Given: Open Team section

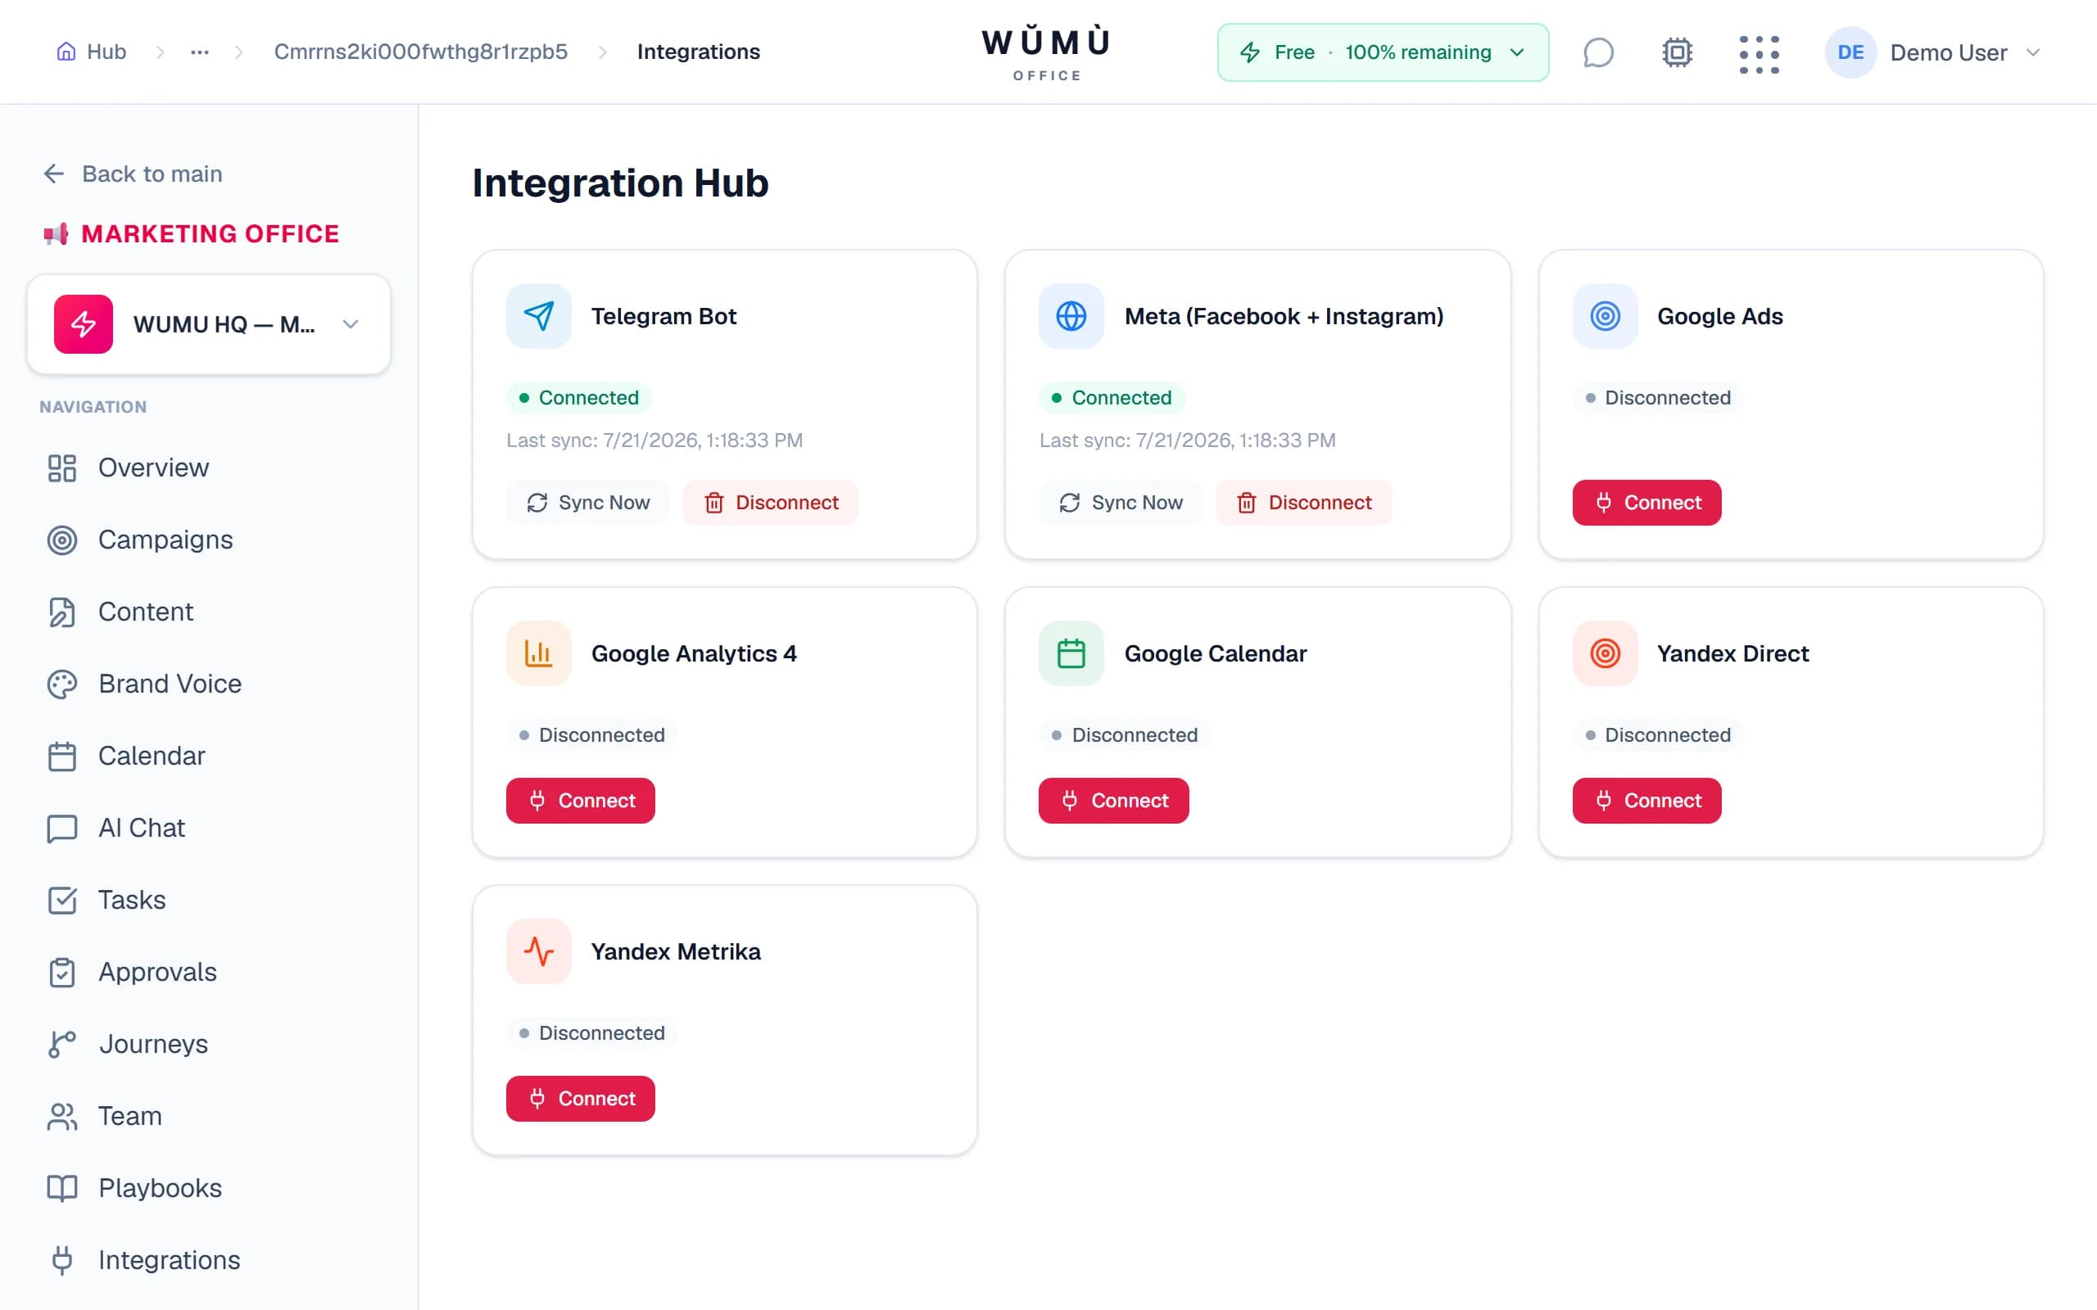Looking at the screenshot, I should click(x=209, y=1116).
